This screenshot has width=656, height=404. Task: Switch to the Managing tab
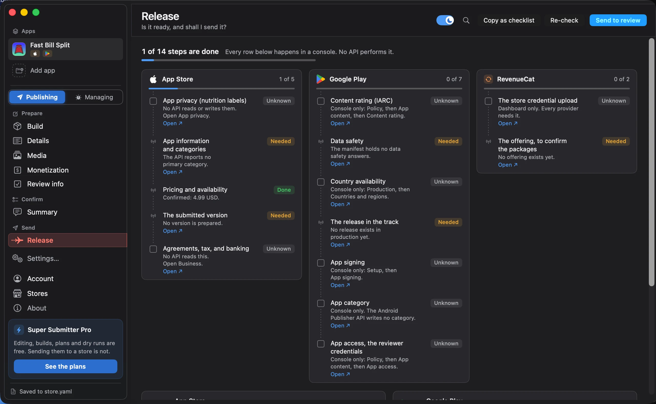tap(94, 97)
